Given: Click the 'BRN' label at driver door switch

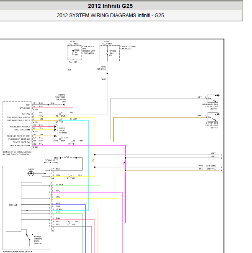Looking at the screenshot, I should [200, 116].
